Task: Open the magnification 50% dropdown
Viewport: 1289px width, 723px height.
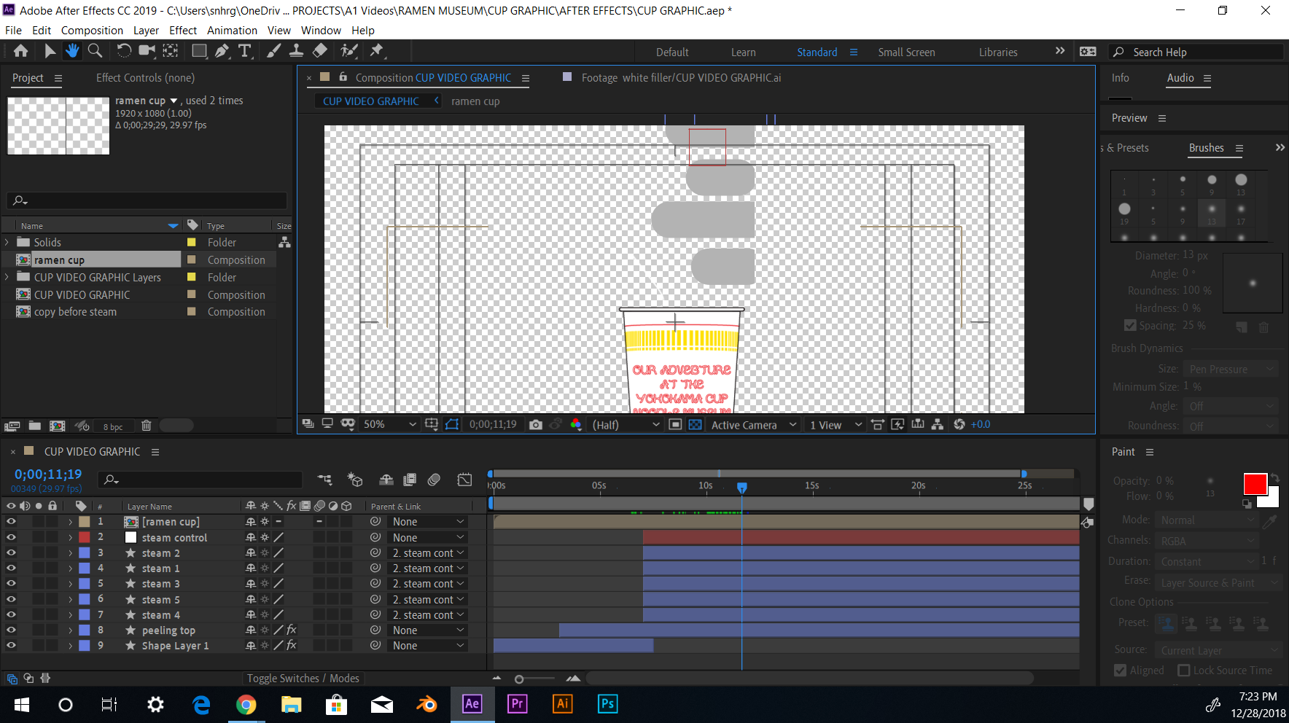Action: pos(390,425)
